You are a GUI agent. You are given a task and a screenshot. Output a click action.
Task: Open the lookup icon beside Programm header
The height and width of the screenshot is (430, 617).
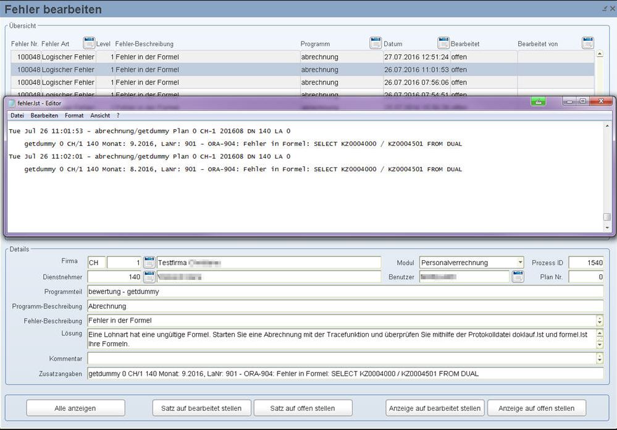pos(376,43)
